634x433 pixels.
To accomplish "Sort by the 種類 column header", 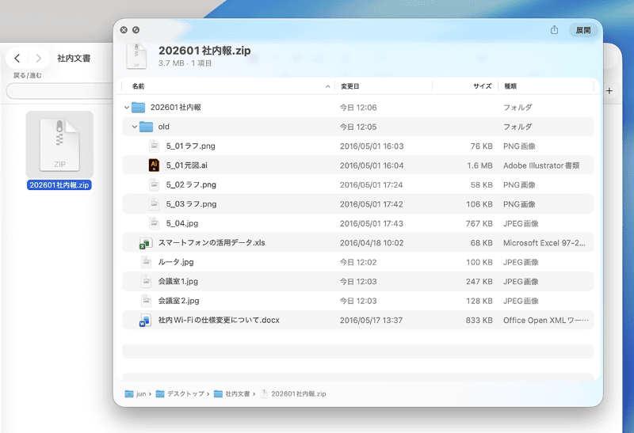I will [x=510, y=86].
